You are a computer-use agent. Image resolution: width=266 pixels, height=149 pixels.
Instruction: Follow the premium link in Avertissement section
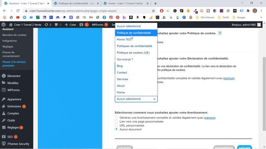point(209,118)
